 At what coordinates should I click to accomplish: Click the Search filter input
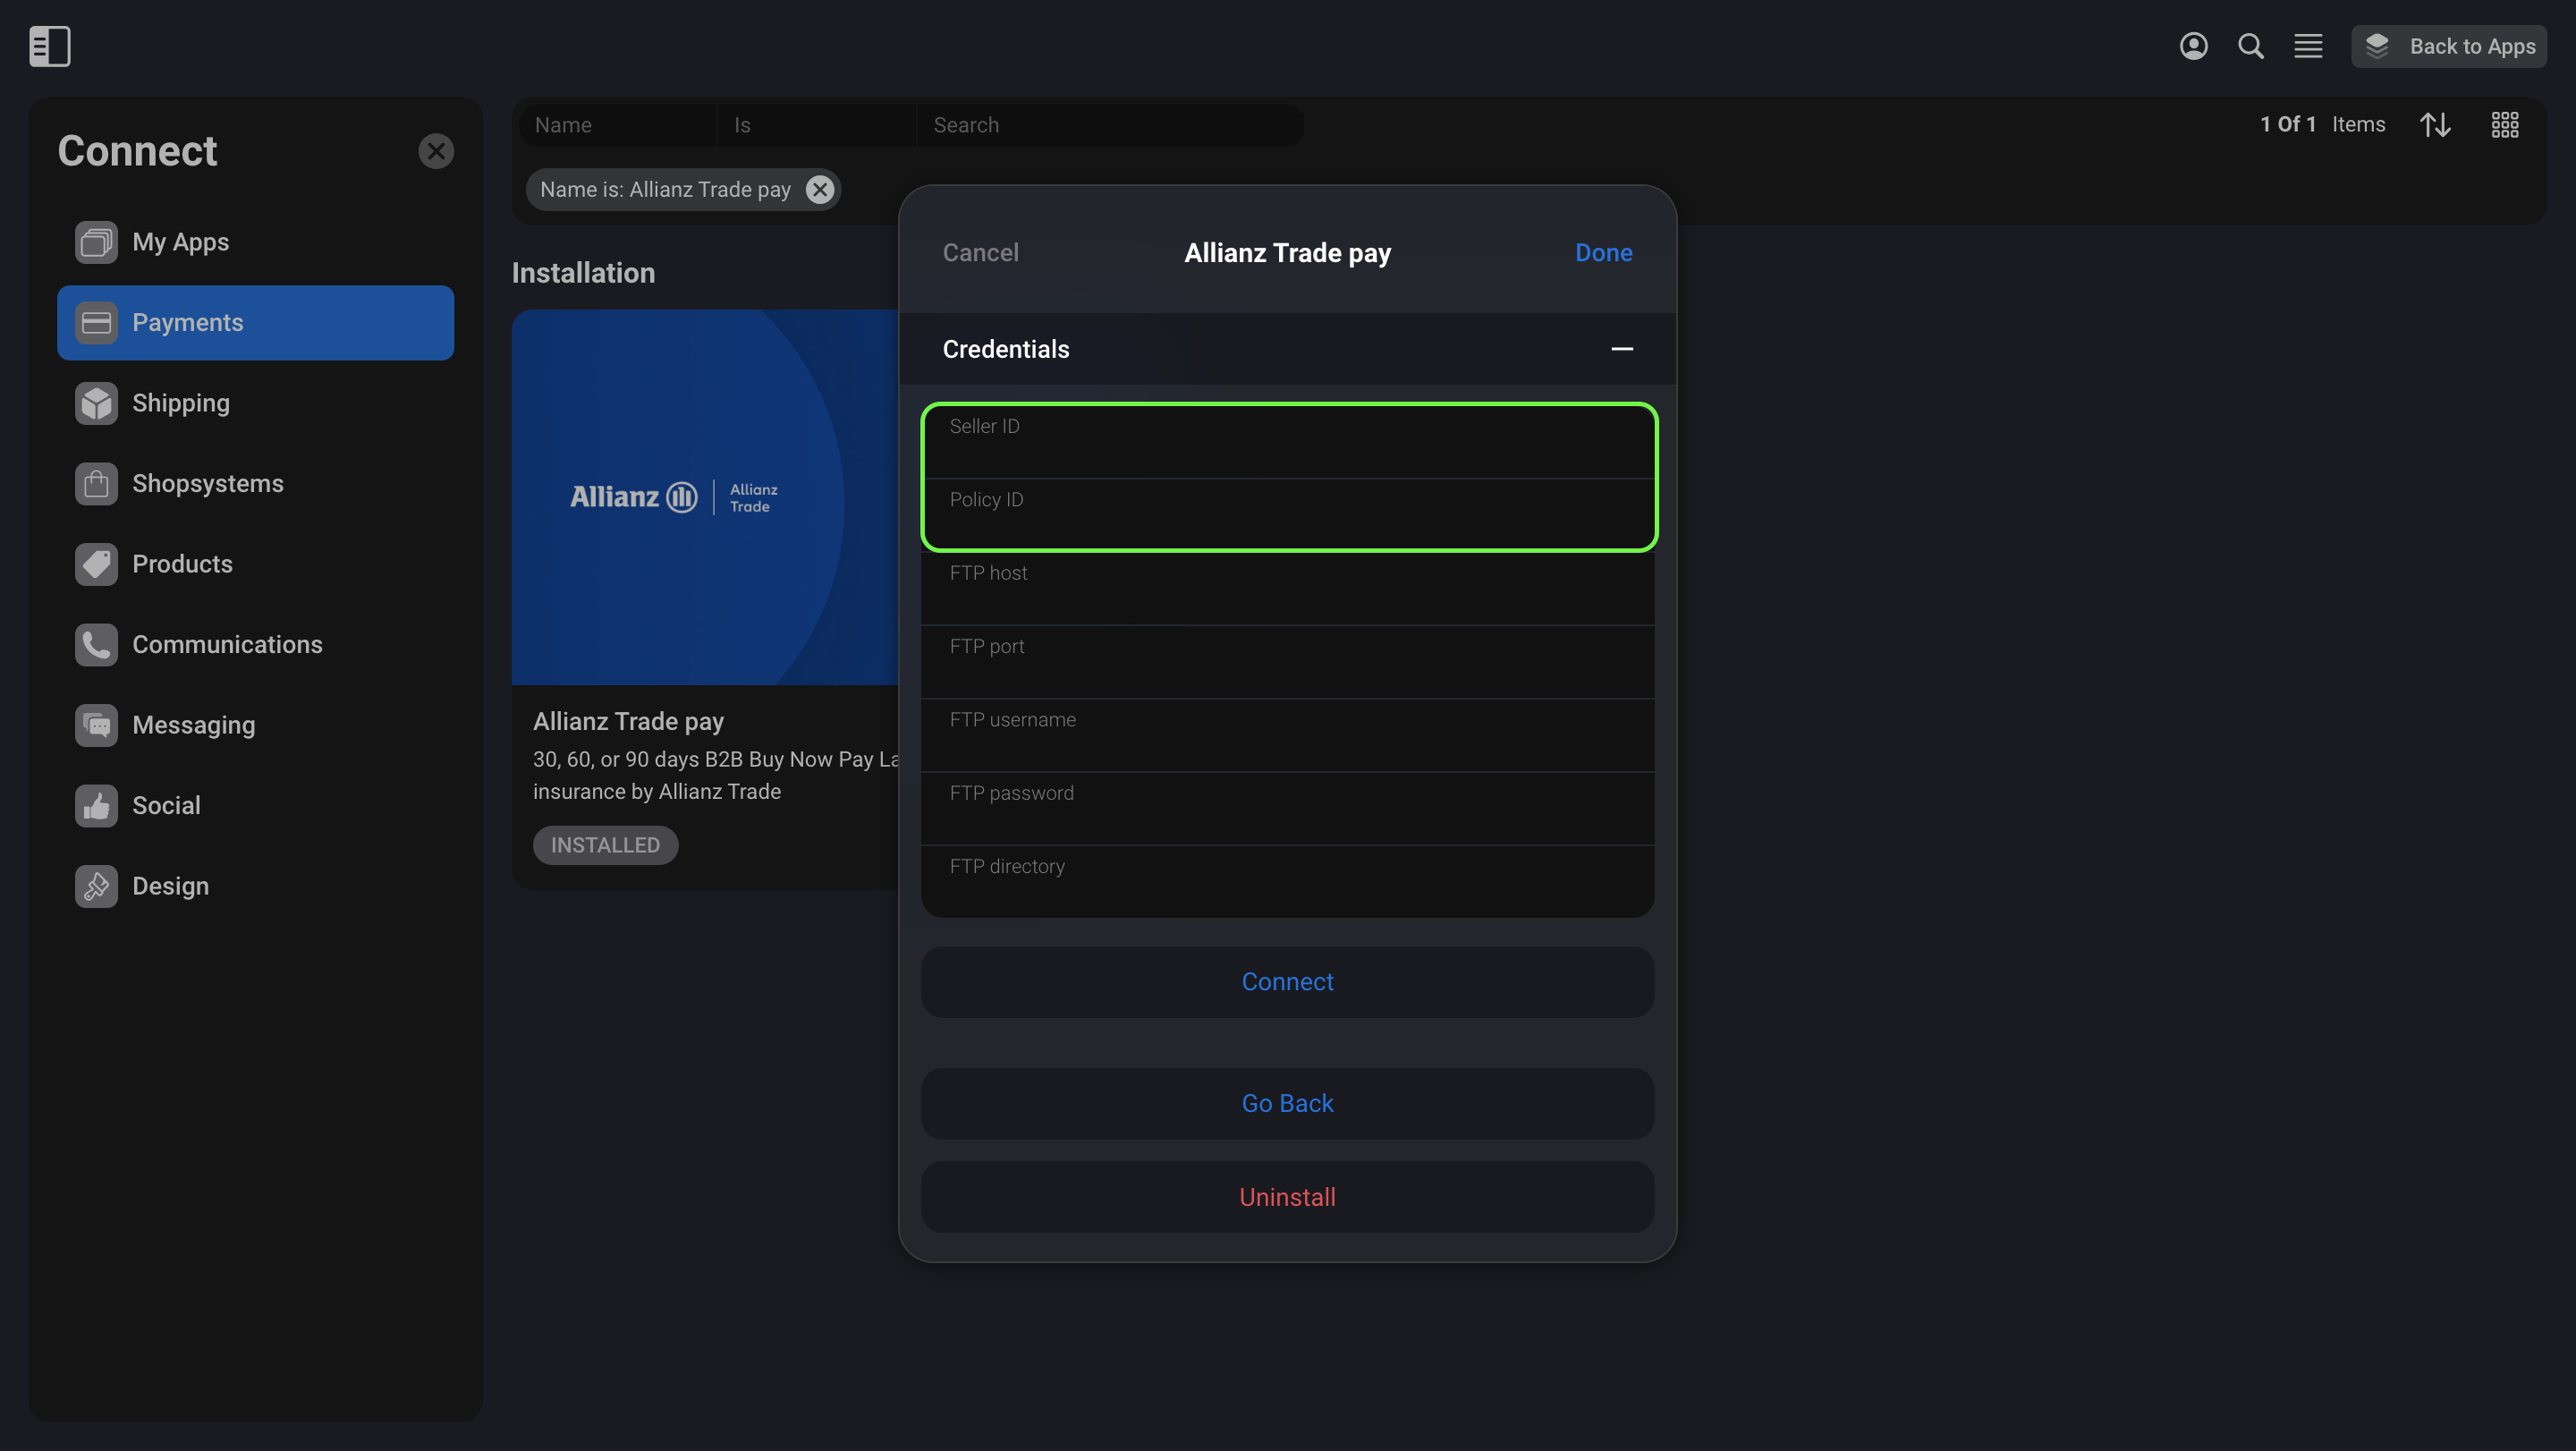(1110, 125)
